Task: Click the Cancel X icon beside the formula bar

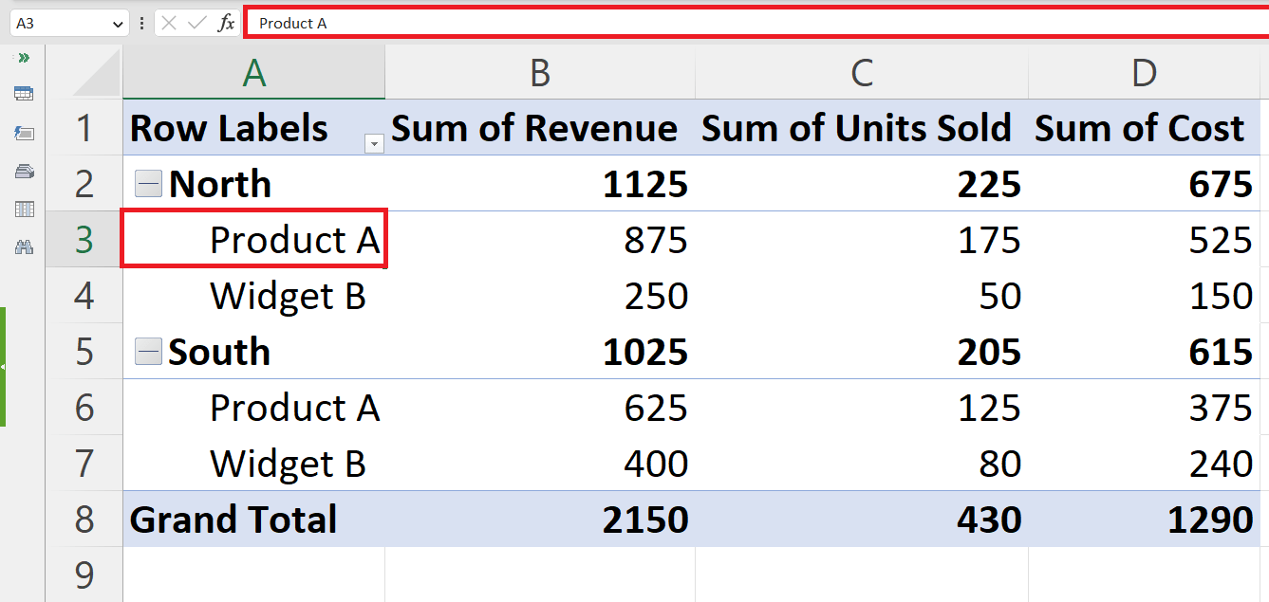Action: point(168,23)
